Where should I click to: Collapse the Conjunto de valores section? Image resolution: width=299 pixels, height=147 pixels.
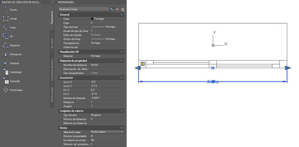coord(121,111)
